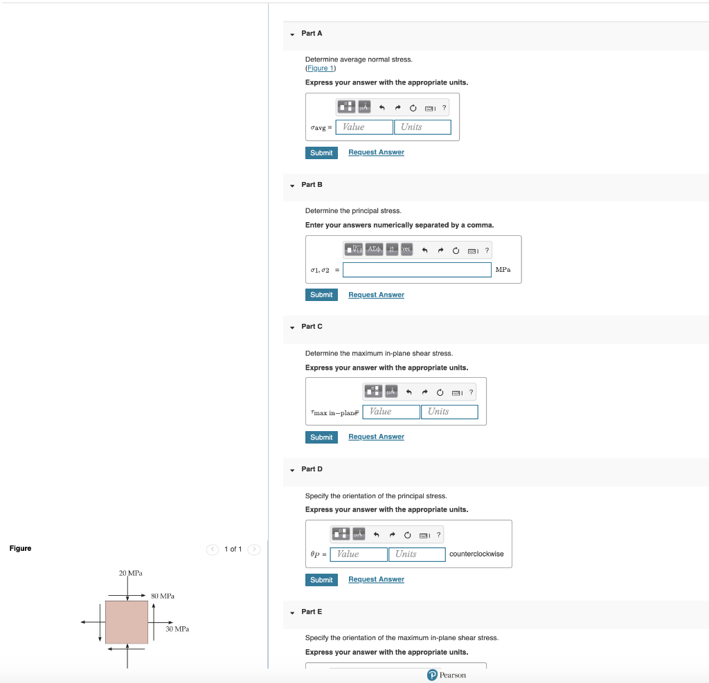Undo in Part C toolbar

pos(409,392)
